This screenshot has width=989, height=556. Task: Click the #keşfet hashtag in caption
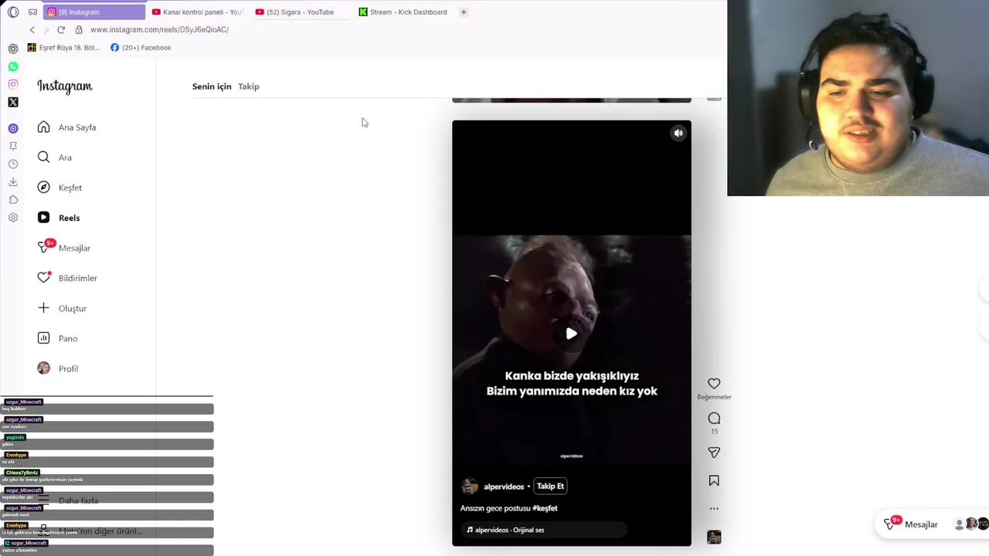click(545, 508)
